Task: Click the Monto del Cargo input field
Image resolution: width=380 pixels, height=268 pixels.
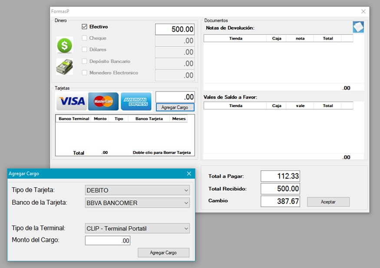Action: pos(108,241)
